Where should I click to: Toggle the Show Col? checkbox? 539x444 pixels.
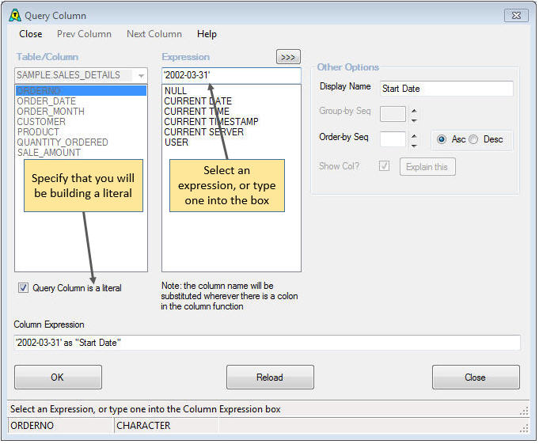click(384, 166)
